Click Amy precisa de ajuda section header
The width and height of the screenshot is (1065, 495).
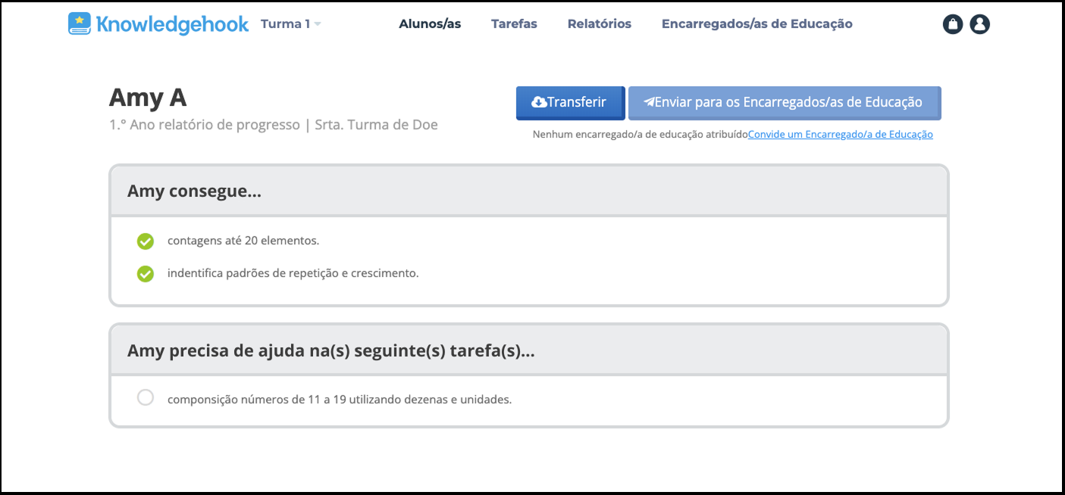pyautogui.click(x=529, y=350)
